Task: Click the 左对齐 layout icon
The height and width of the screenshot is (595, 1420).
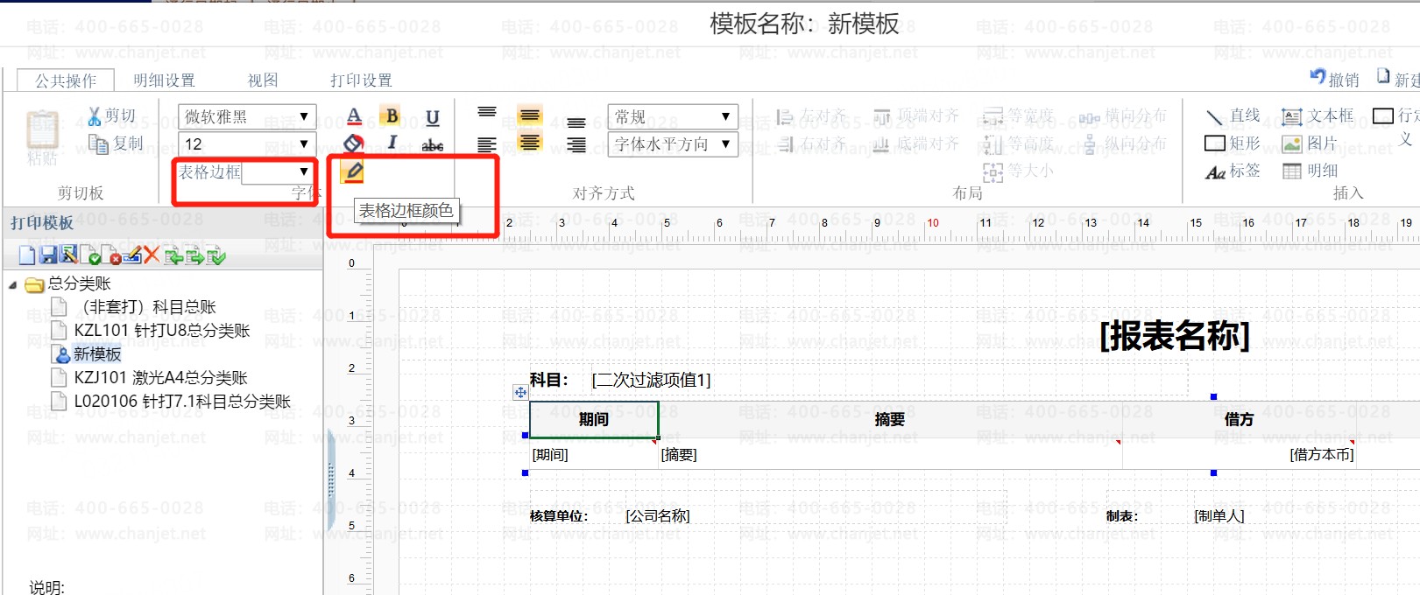Action: (x=785, y=116)
